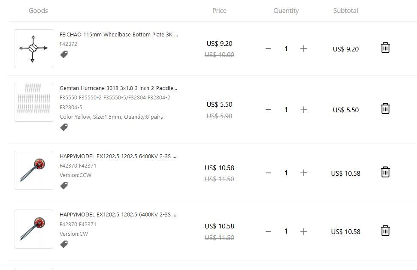Click quantity field of CW motor
This screenshot has width=417, height=270.
tap(286, 231)
